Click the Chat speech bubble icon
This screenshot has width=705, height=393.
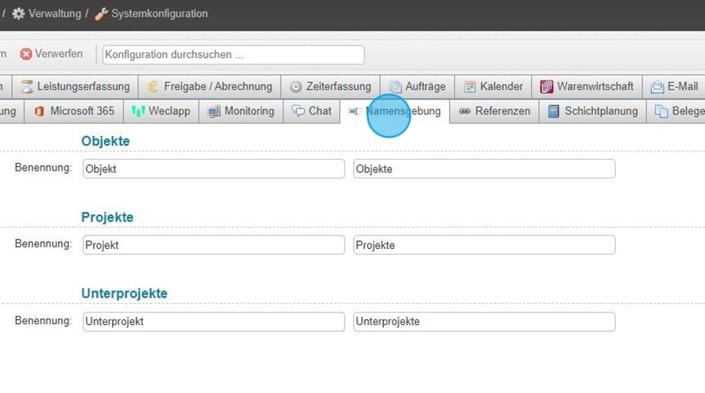[x=298, y=111]
